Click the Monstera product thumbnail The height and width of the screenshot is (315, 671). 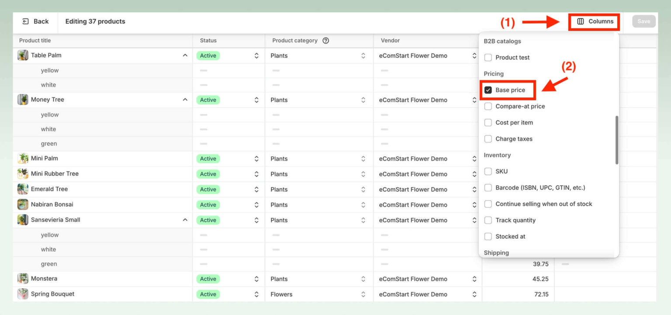click(22, 278)
